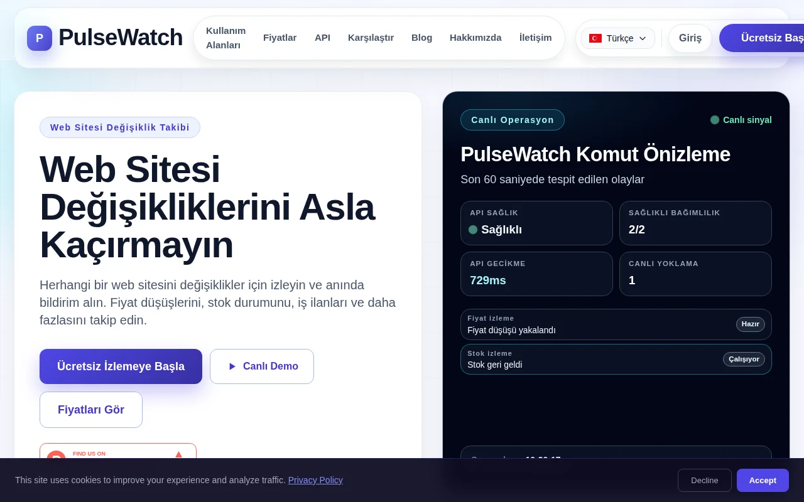The image size is (804, 502).
Task: Click the Hazır status badge
Action: [x=751, y=324]
